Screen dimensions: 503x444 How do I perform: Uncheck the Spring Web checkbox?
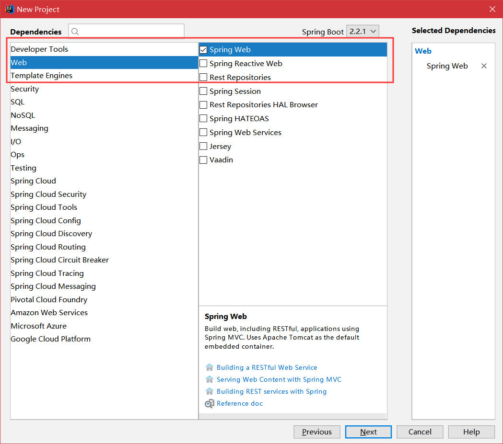click(203, 50)
